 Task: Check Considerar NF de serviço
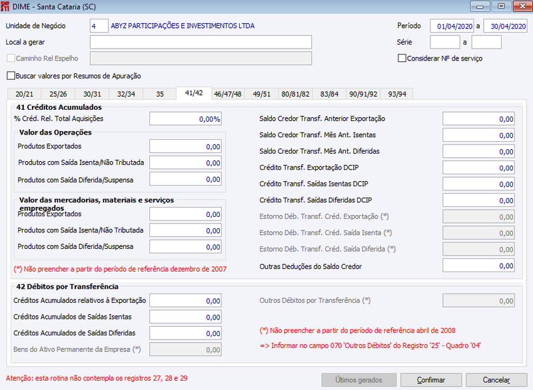tap(402, 58)
